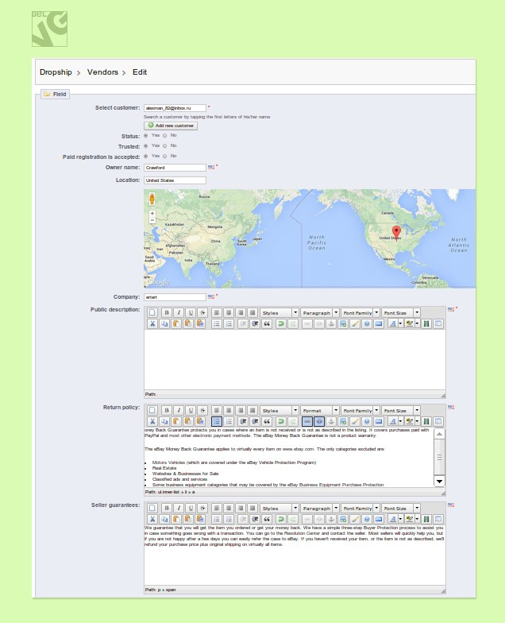Click Italic in Return policy toolbar
This screenshot has width=505, height=623.
[x=179, y=410]
